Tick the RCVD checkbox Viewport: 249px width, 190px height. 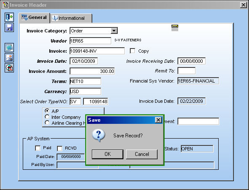click(x=60, y=148)
